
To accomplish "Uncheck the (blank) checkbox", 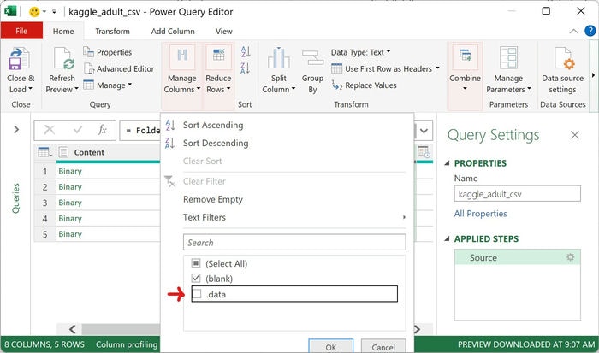I will tap(196, 278).
